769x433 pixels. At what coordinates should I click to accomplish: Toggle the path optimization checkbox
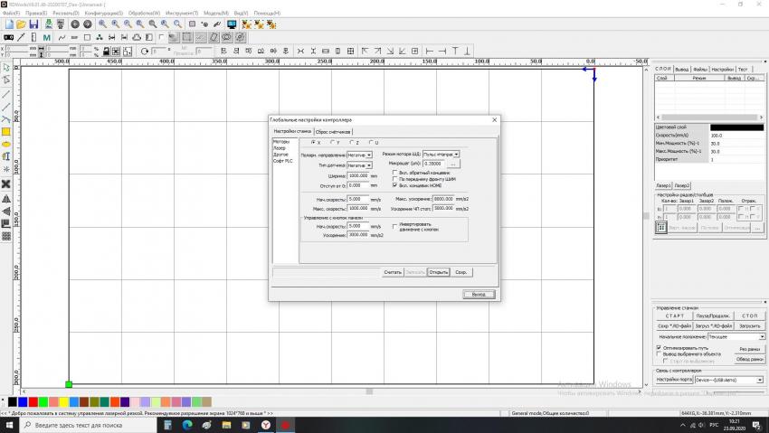658,346
